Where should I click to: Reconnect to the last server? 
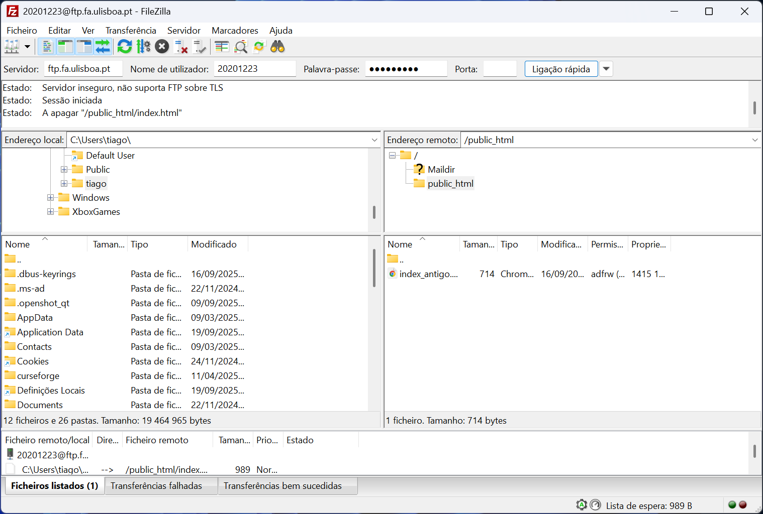(200, 47)
